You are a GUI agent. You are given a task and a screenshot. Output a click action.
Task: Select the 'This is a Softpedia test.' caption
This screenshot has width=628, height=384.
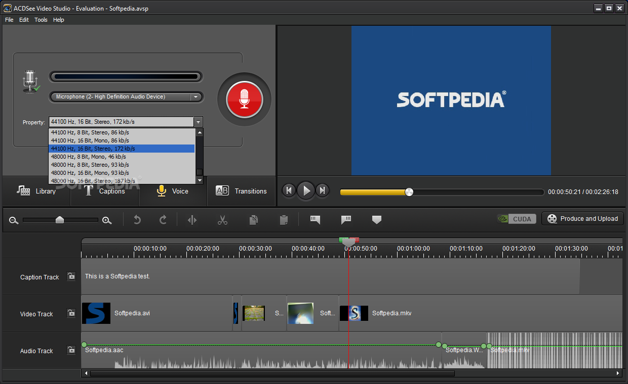tap(330, 276)
